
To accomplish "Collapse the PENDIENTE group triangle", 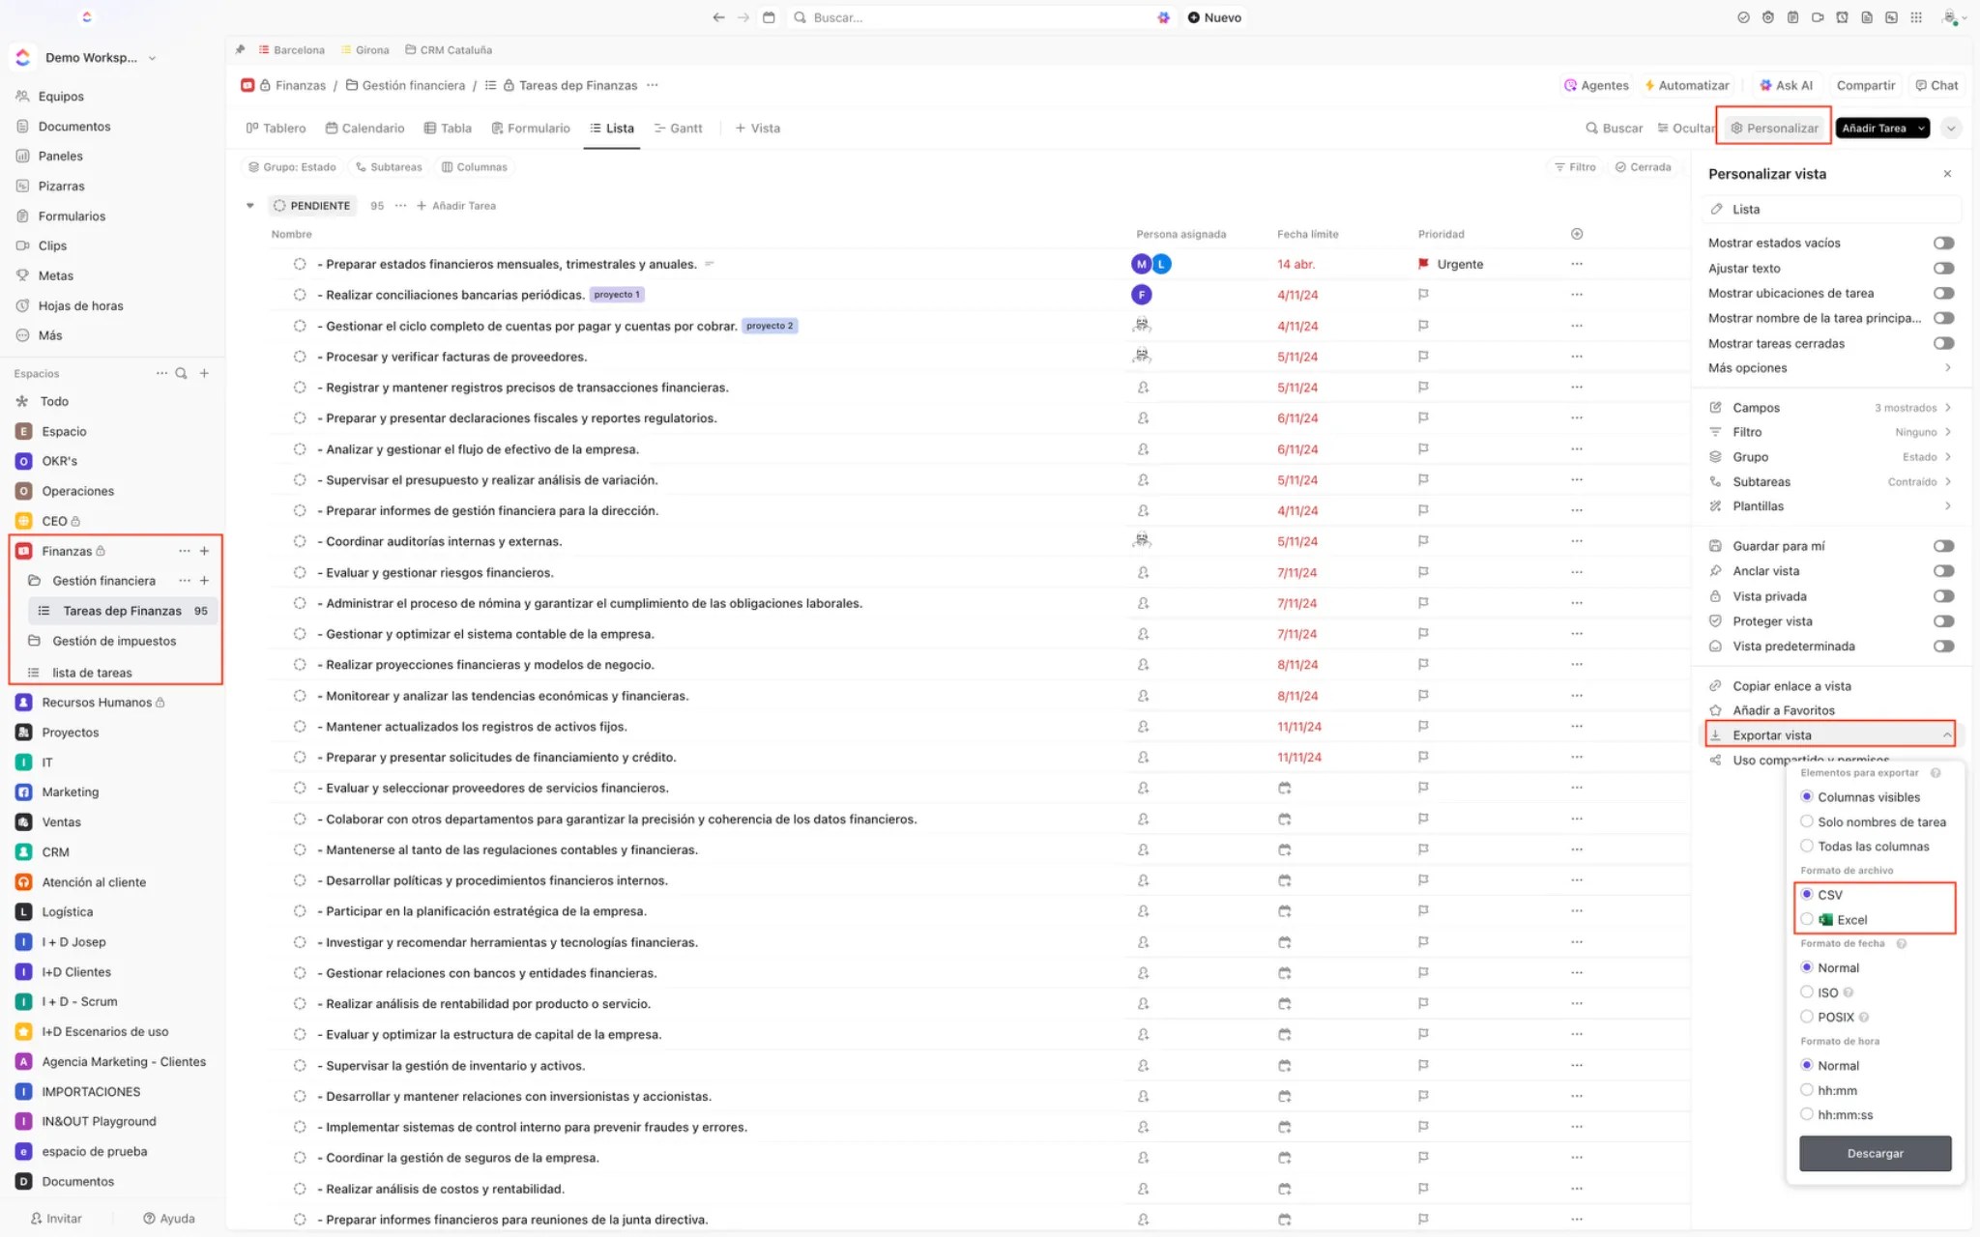I will [250, 206].
